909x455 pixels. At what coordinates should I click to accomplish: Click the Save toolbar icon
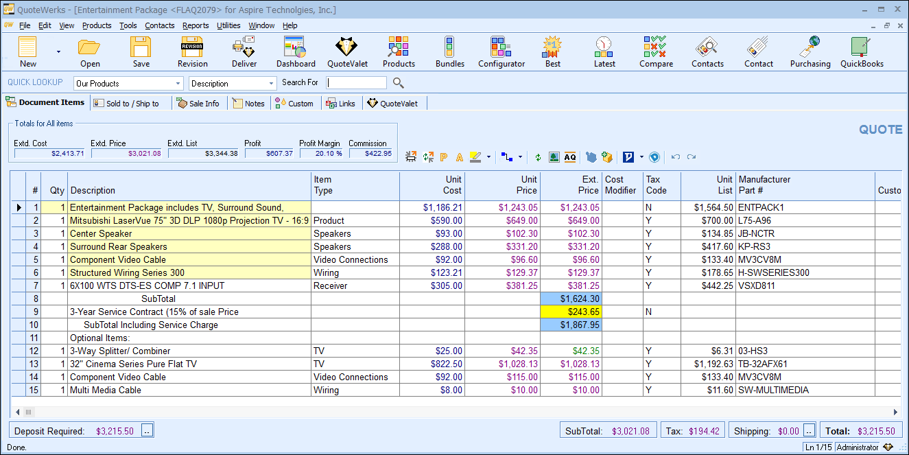point(141,51)
